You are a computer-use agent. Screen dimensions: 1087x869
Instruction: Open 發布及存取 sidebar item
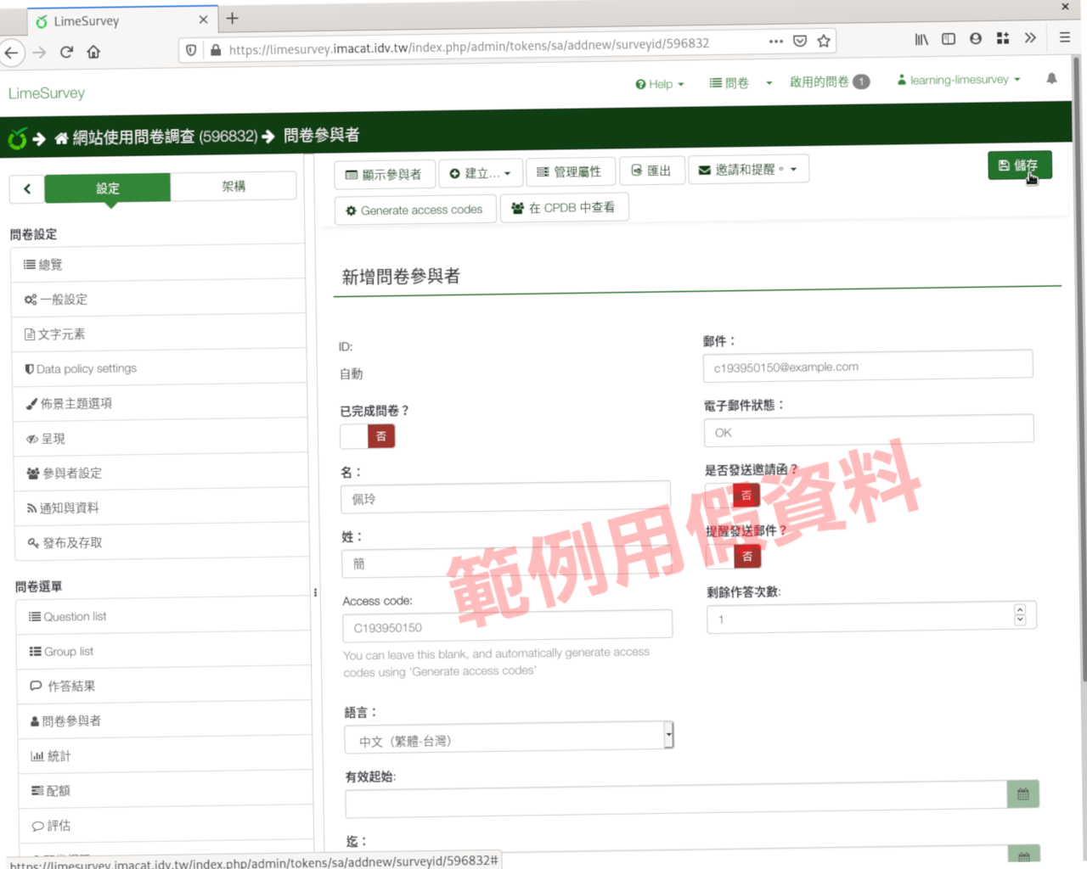pyautogui.click(x=162, y=542)
